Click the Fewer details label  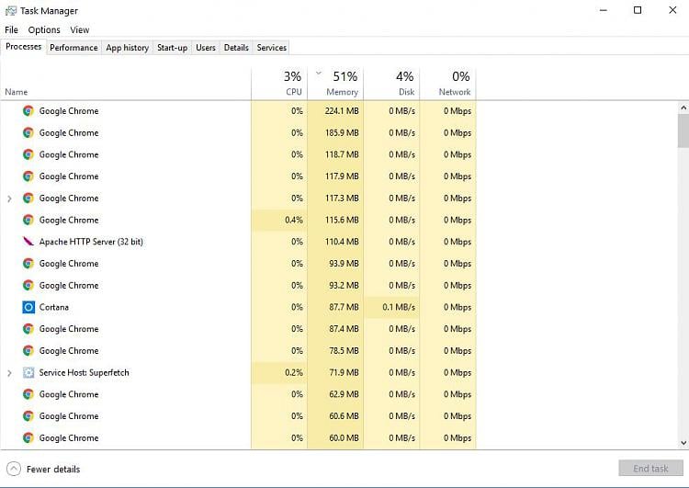pyautogui.click(x=53, y=470)
